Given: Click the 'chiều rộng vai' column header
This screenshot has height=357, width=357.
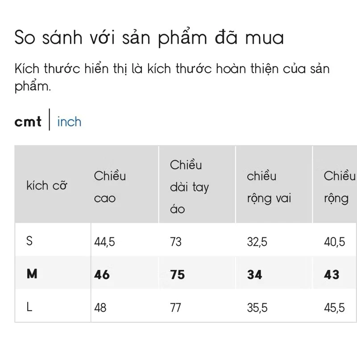Looking at the screenshot, I should [x=269, y=187].
